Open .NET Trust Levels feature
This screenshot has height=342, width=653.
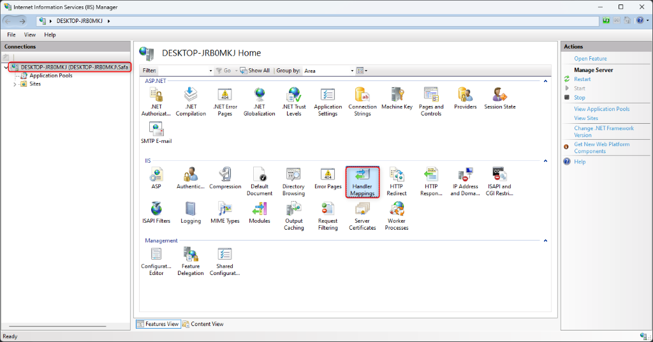point(293,101)
